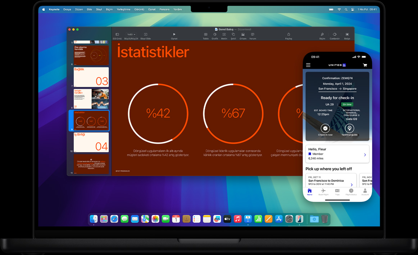The height and width of the screenshot is (255, 418).
Task: Switch to Home tab in United app
Action: click(309, 192)
